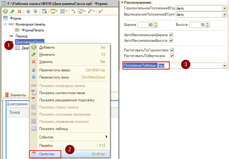This screenshot has width=229, height=159.
Task: Choose Добавить from context menu
Action: coord(70,47)
